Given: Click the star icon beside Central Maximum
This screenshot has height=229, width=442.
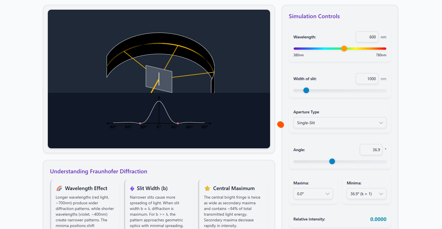Looking at the screenshot, I should 207,188.
